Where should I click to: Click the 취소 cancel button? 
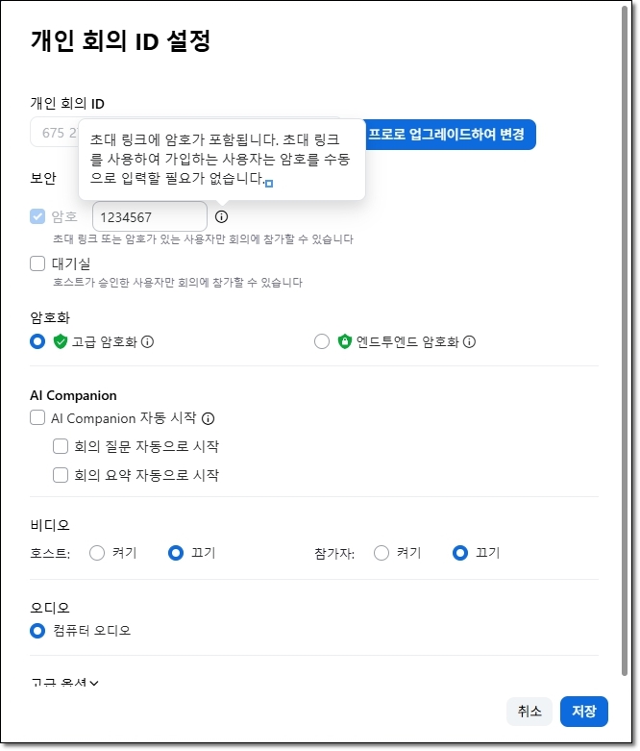point(529,712)
